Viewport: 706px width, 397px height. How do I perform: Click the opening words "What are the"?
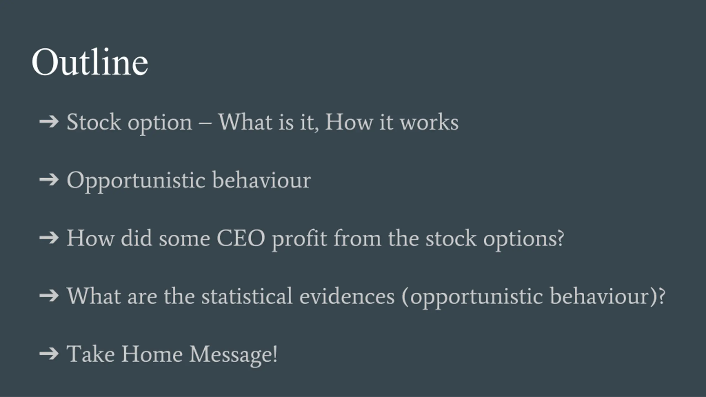[131, 296]
